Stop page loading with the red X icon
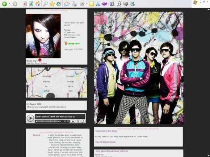The height and width of the screenshot is (157, 210). tap(25, 4)
